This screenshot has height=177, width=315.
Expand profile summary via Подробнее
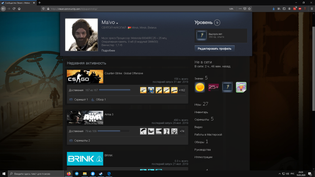108,51
